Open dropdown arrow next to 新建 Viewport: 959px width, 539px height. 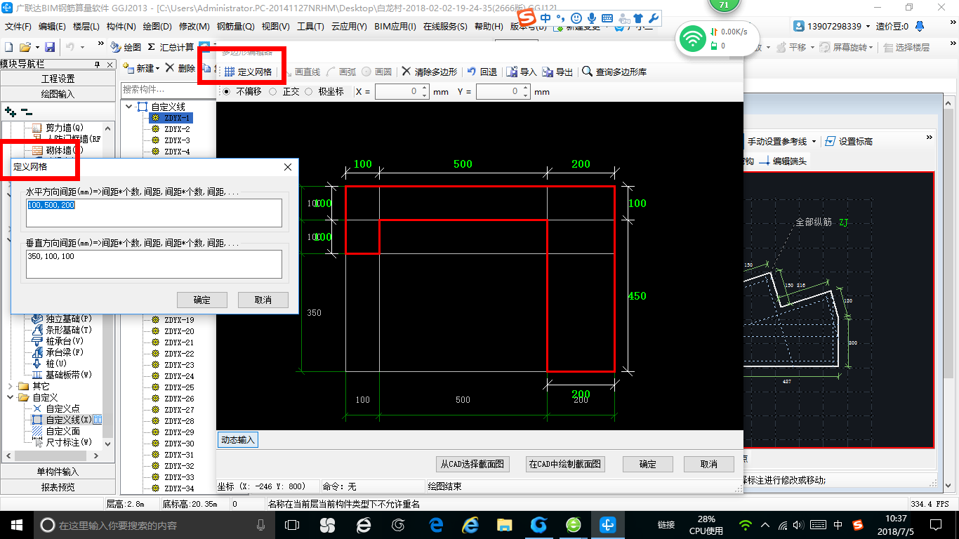click(158, 69)
